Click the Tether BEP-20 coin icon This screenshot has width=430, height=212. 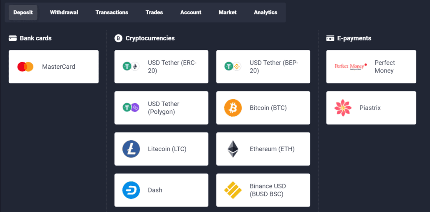coord(233,67)
